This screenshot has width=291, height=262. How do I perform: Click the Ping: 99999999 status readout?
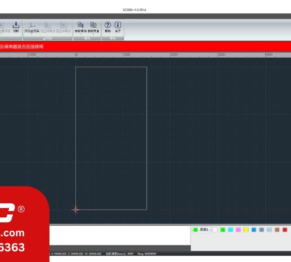(x=147, y=254)
